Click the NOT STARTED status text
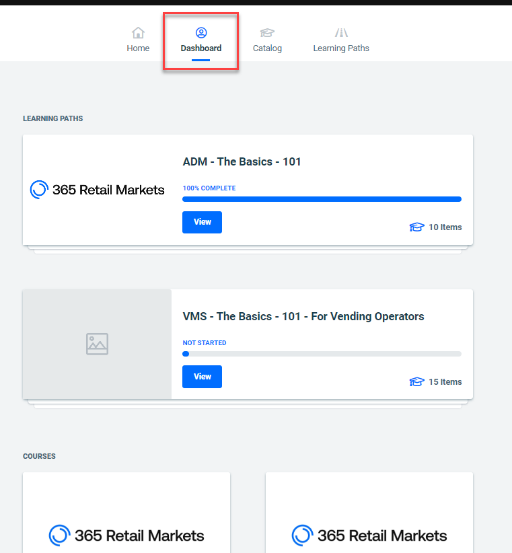Viewport: 512px width, 553px height. point(205,343)
